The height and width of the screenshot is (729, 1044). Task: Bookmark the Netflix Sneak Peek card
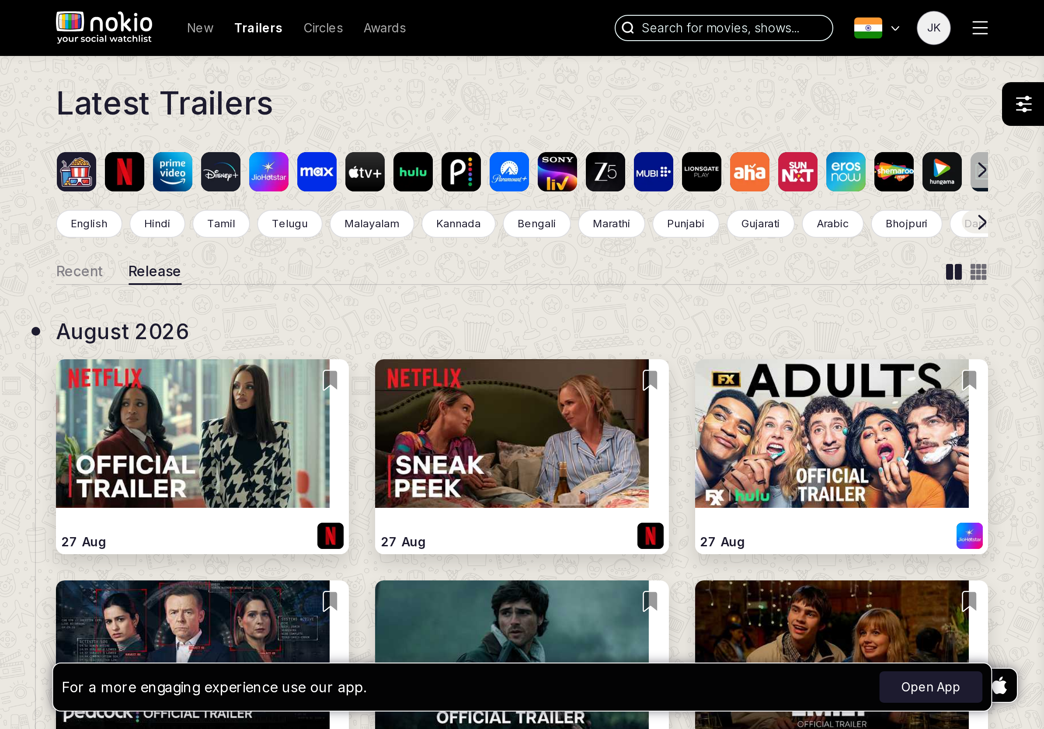click(x=650, y=380)
